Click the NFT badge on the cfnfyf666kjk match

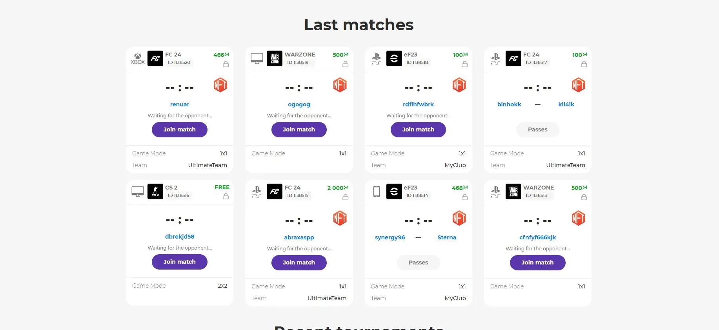[578, 218]
